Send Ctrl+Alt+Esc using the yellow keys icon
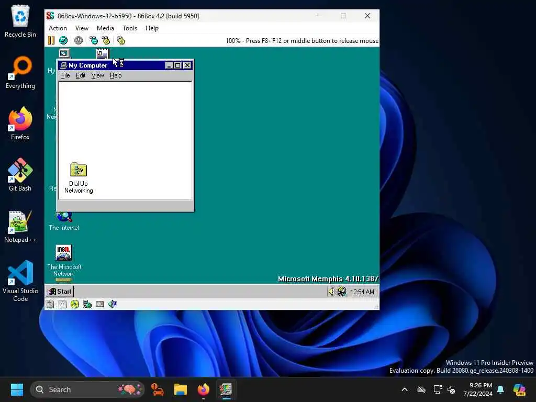This screenshot has height=402, width=536. 106,40
